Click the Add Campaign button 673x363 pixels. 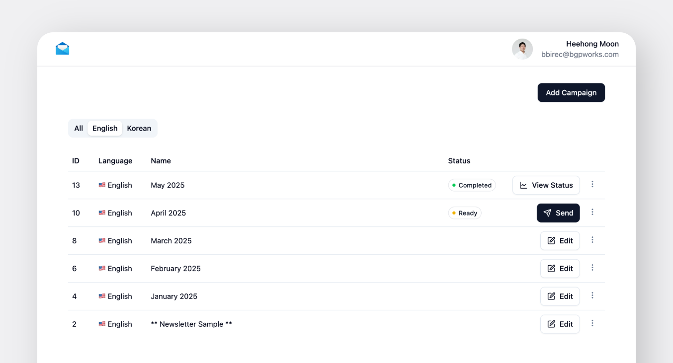click(571, 92)
